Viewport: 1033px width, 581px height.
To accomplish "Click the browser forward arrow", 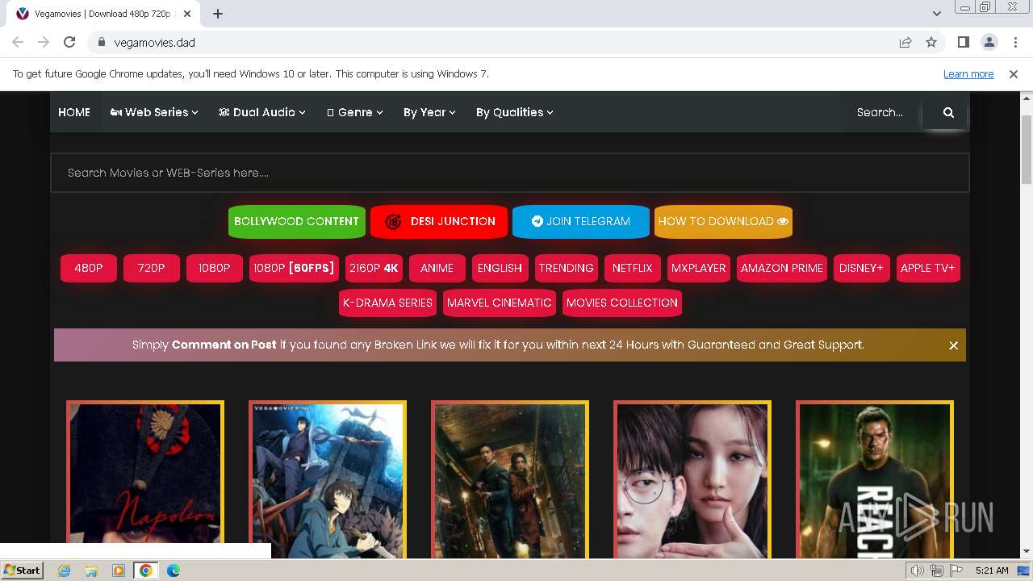I will coord(44,42).
